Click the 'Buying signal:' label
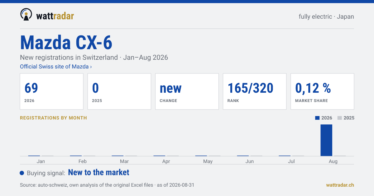This screenshot has height=196, width=374. tap(46, 173)
